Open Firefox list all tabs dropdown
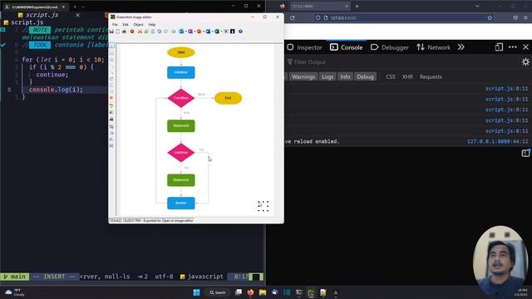This screenshot has width=532, height=299. point(477,6)
